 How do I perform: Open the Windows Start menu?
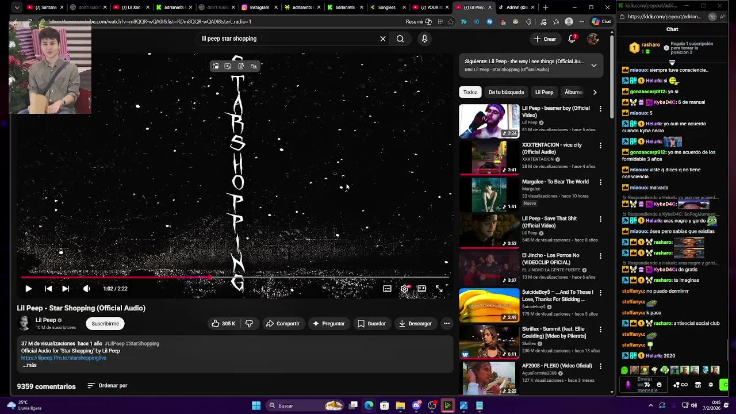(x=256, y=405)
